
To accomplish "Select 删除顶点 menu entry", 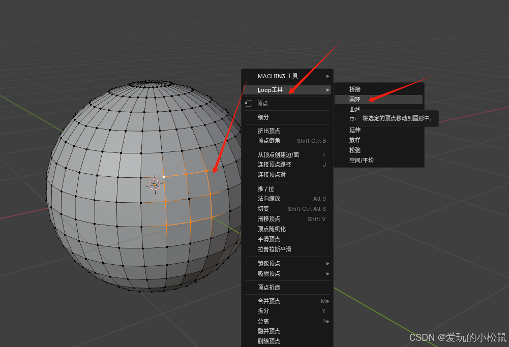I will pyautogui.click(x=287, y=341).
